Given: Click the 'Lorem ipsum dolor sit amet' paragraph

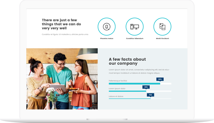Looking at the screenshot, I should 139,71.
